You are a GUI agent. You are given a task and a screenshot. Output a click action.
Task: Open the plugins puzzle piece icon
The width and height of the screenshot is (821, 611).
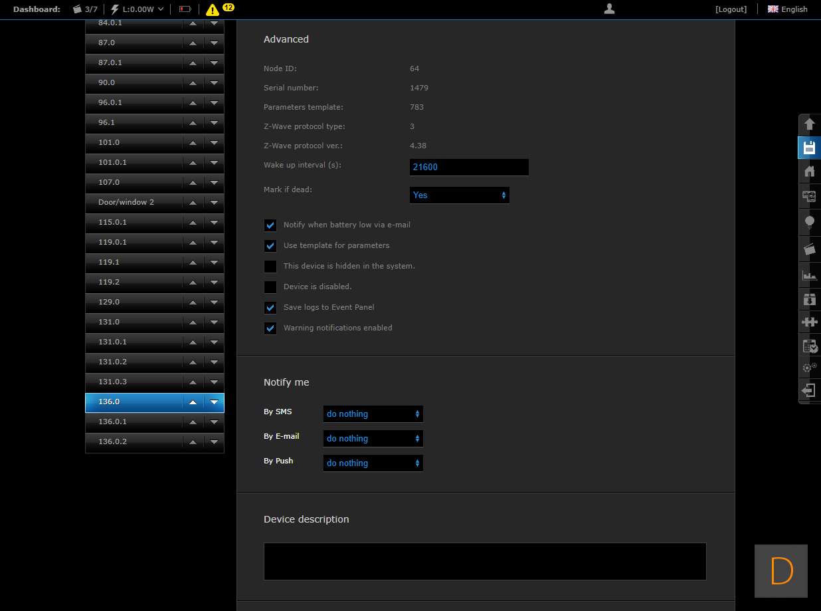[x=809, y=322]
